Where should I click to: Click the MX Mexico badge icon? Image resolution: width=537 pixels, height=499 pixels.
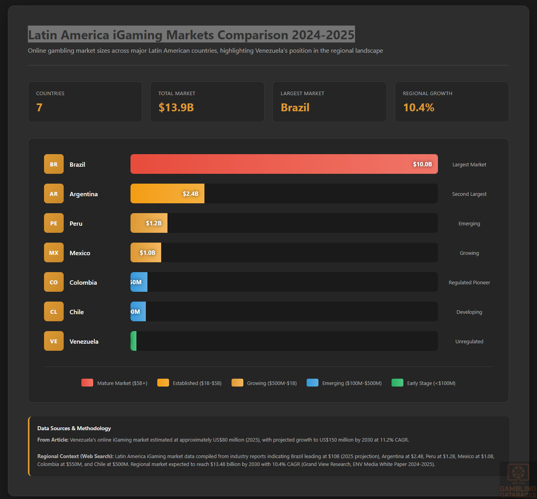coord(54,253)
